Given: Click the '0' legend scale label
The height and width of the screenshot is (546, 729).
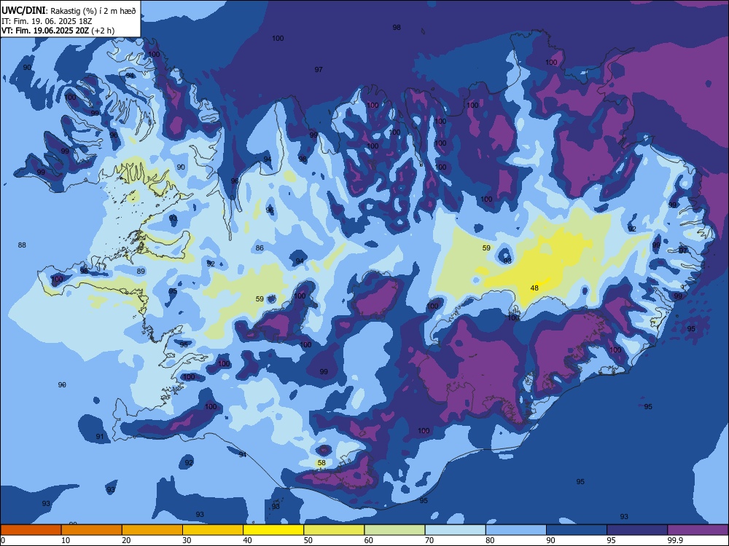Looking at the screenshot, I should (x=3, y=540).
